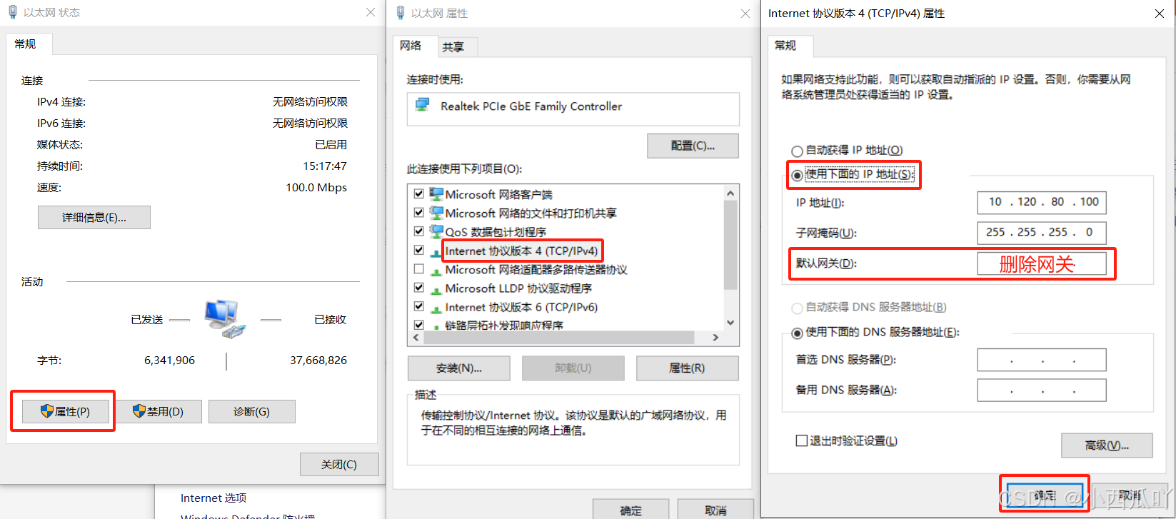Open 详细信息(E)... button

[94, 218]
